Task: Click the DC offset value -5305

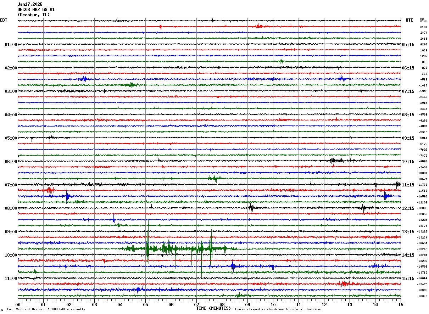Action: point(423,132)
